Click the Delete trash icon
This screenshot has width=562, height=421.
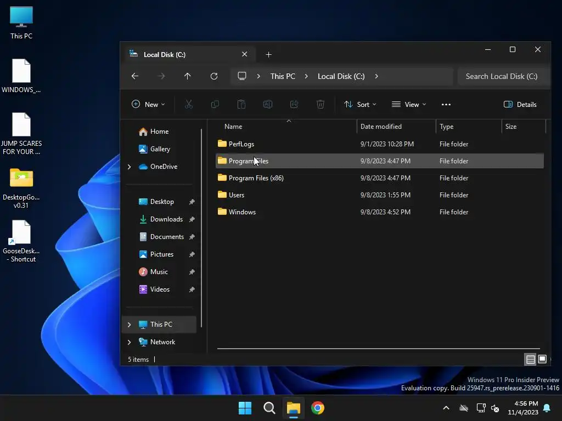[321, 104]
